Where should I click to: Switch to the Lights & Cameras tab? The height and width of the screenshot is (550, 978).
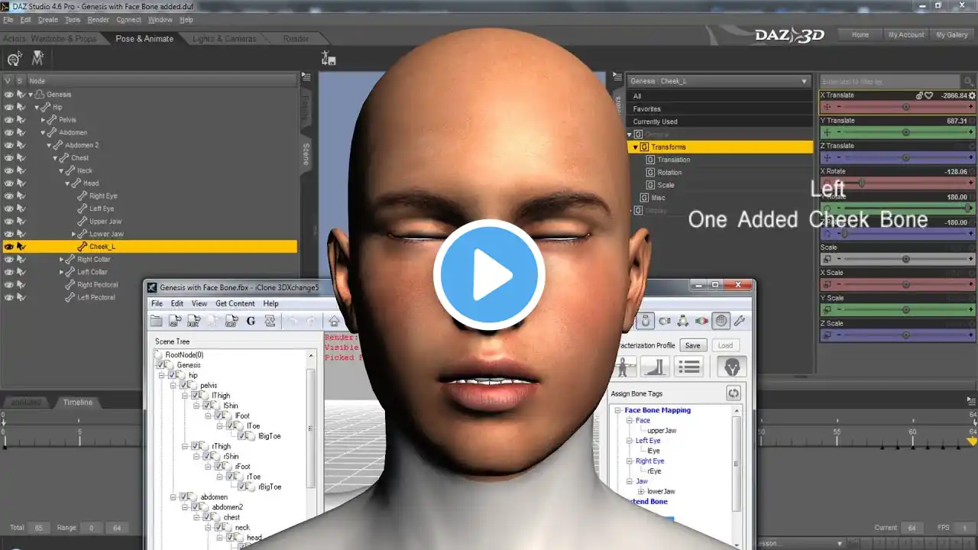(225, 38)
